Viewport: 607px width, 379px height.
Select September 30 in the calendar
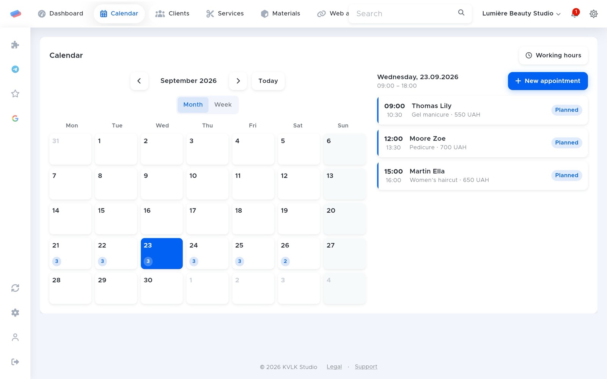[x=162, y=288]
